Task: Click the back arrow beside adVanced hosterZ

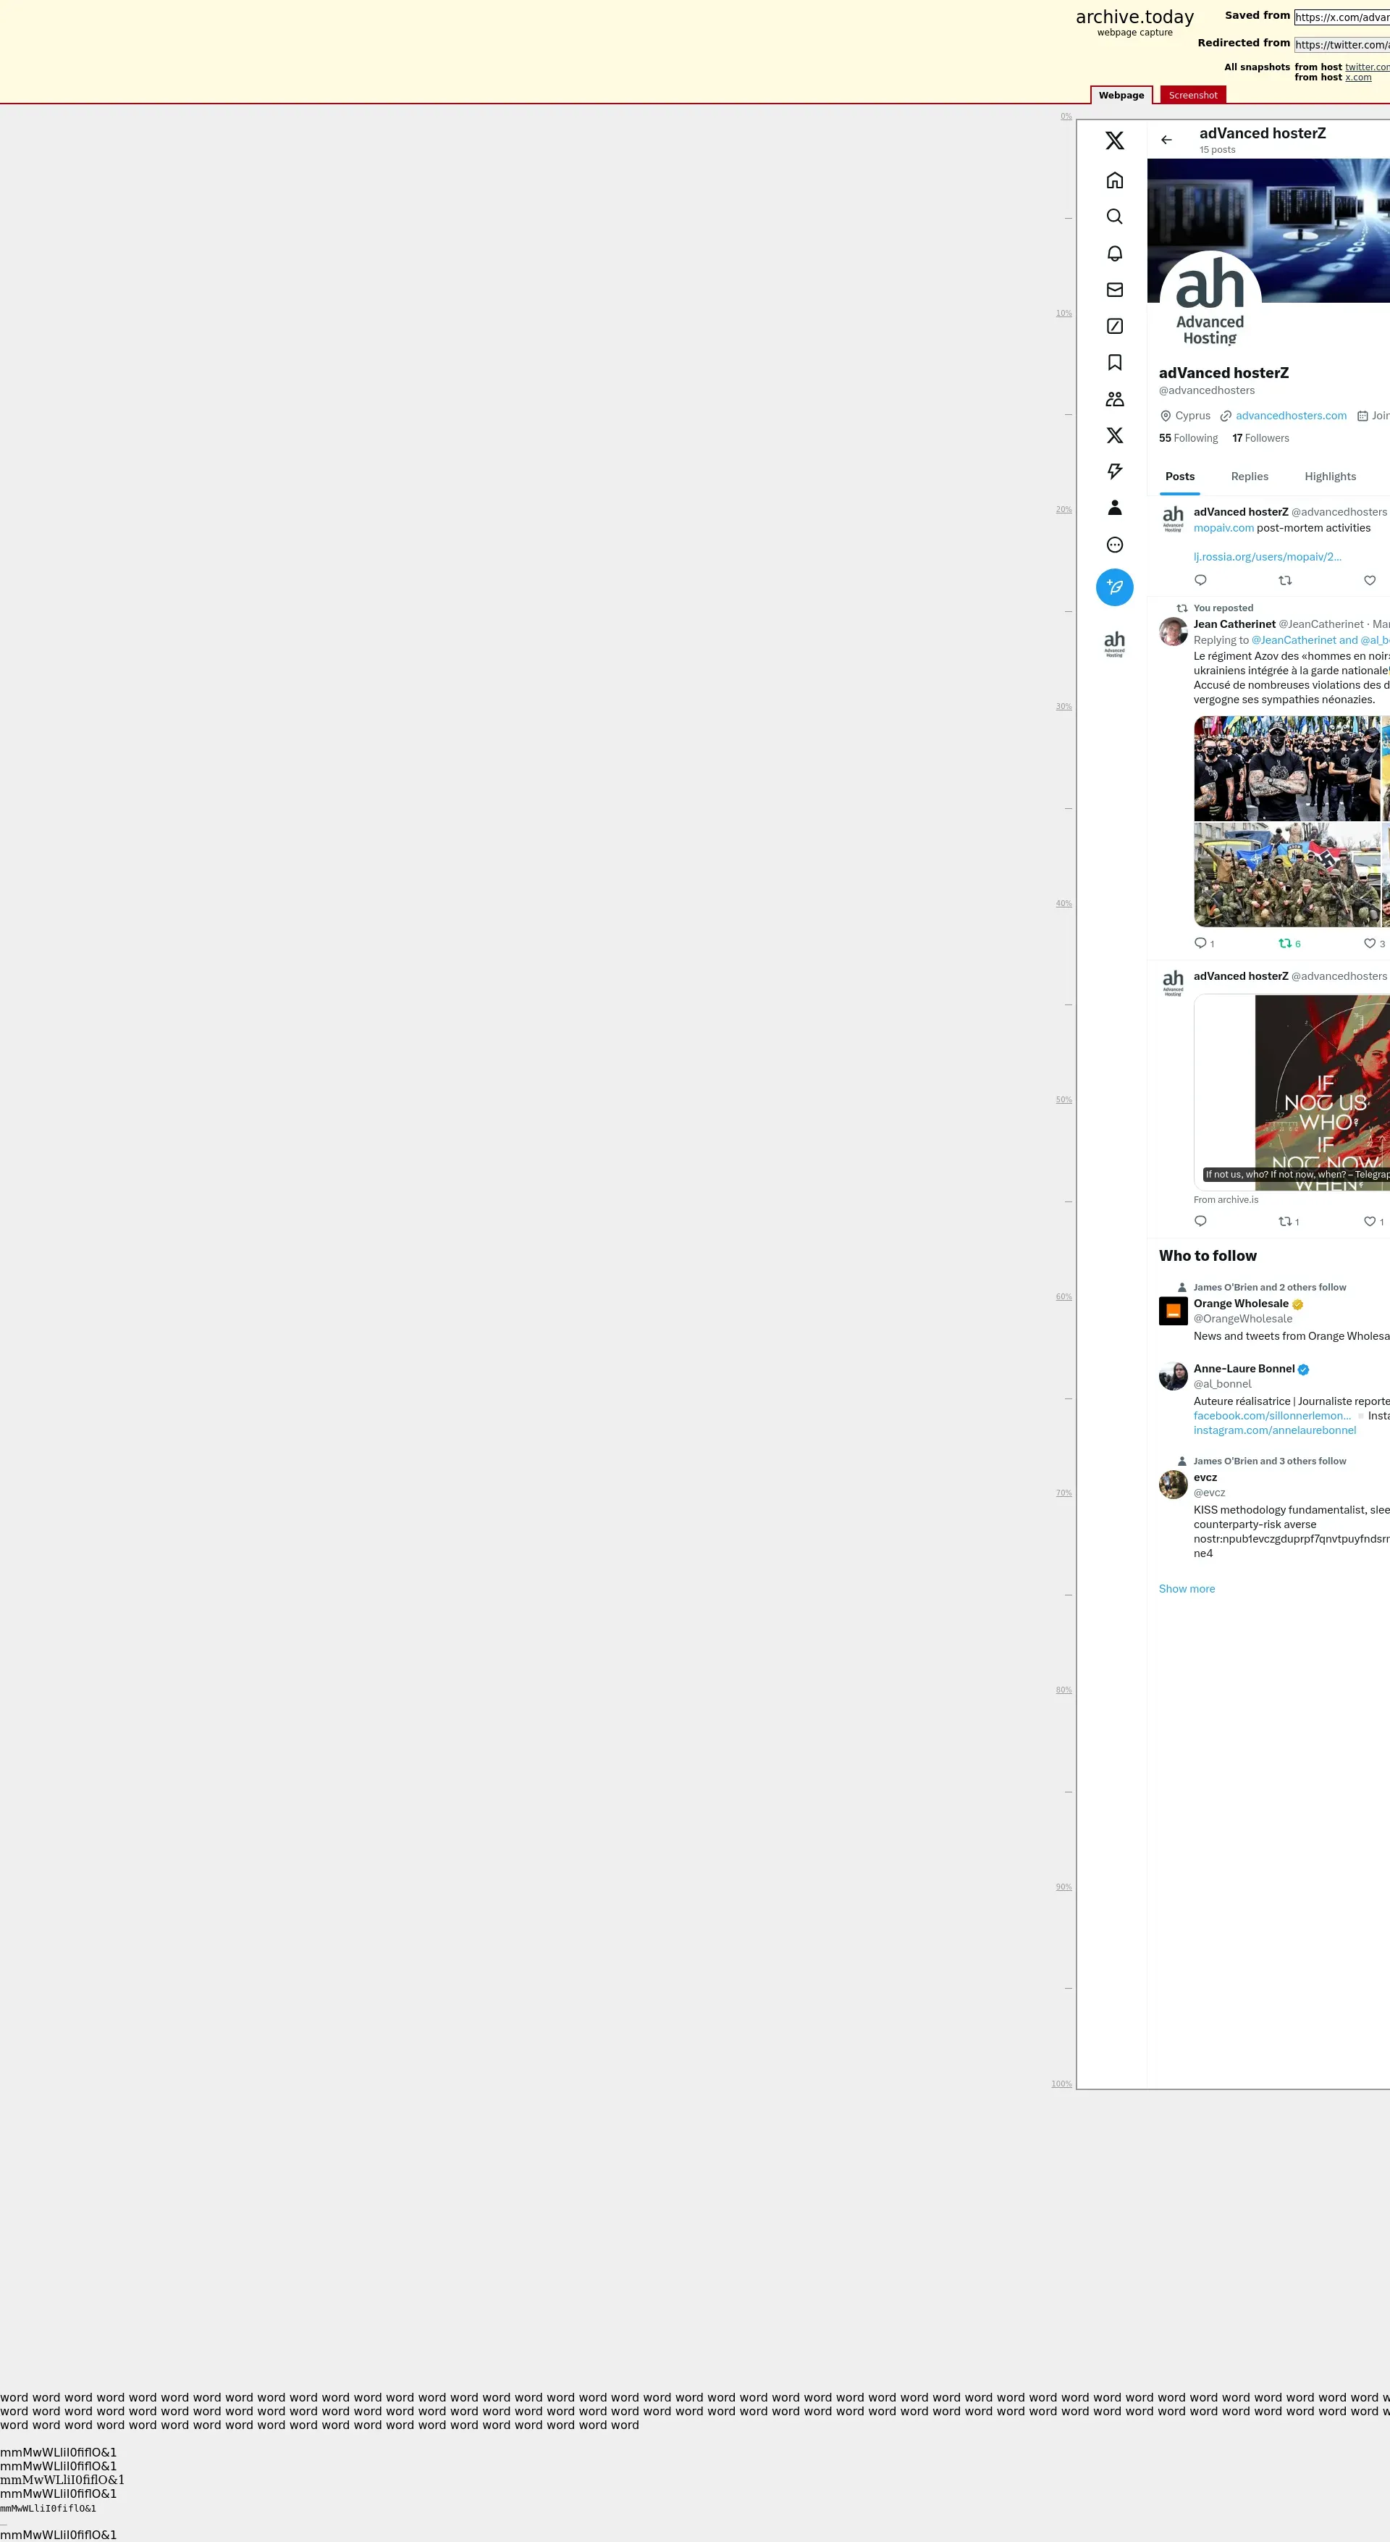Action: point(1166,140)
